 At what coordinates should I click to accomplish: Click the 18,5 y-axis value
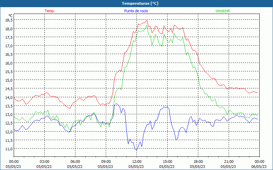pos(9,20)
